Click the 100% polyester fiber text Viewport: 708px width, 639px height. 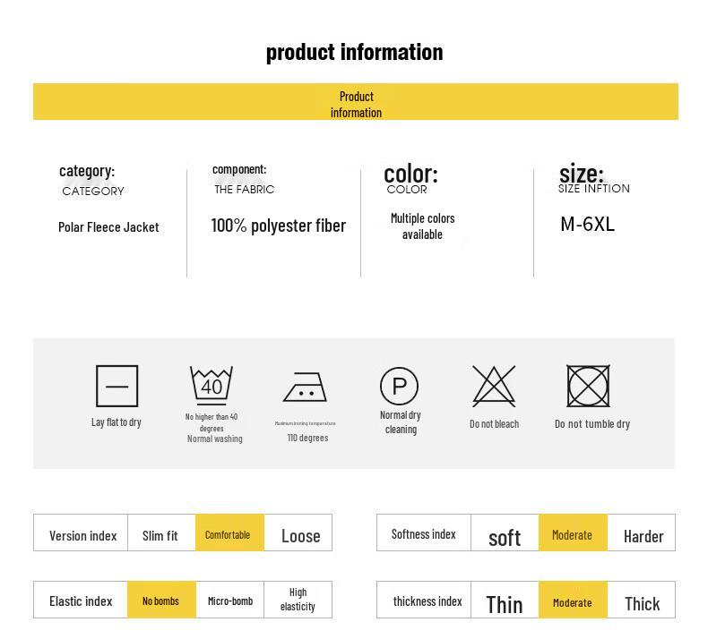[x=278, y=226]
